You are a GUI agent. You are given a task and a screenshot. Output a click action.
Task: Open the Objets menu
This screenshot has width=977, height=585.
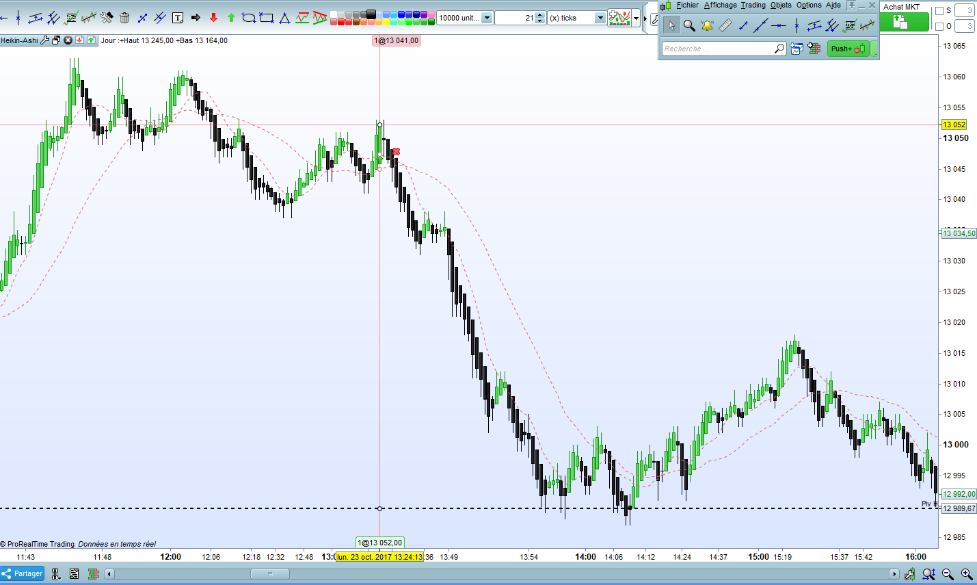pyautogui.click(x=781, y=5)
